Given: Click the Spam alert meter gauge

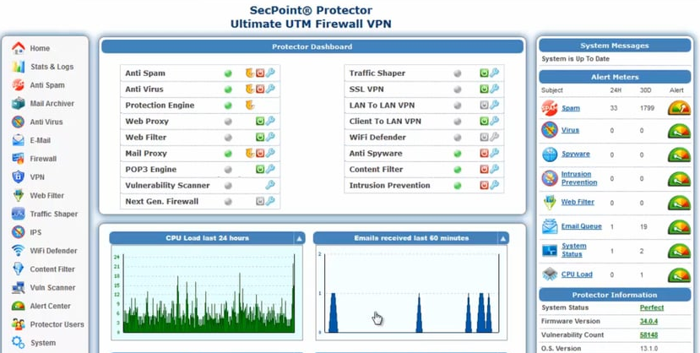Looking at the screenshot, I should 678,108.
